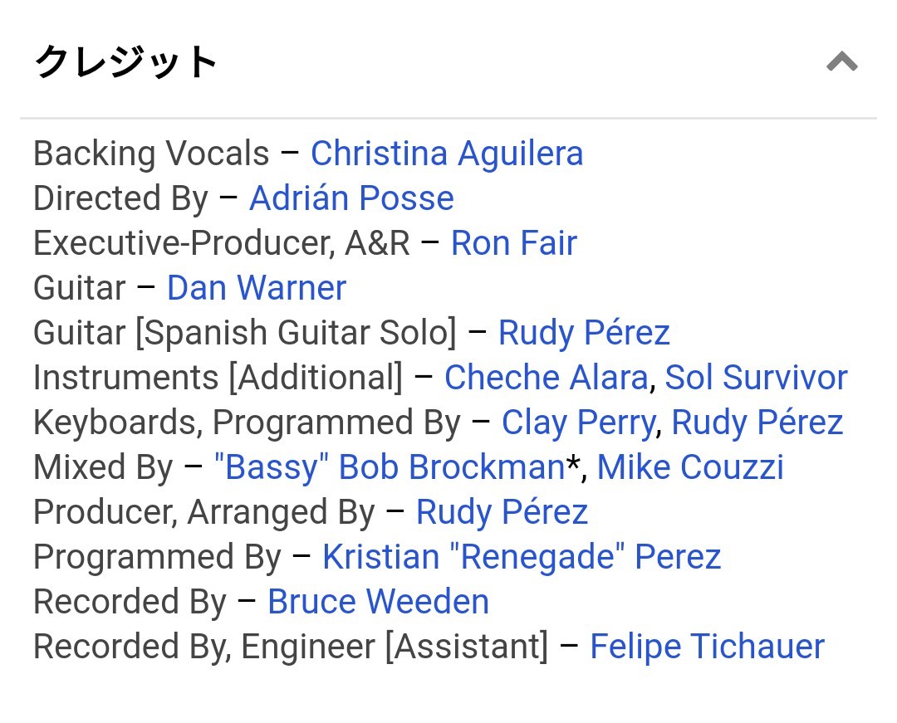Click the Sol Survivor link
The image size is (897, 723).
[x=756, y=377]
